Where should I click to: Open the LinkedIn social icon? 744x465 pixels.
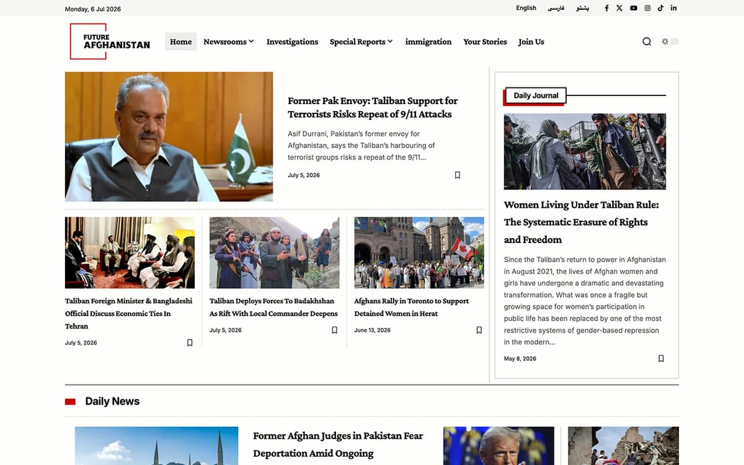click(673, 8)
